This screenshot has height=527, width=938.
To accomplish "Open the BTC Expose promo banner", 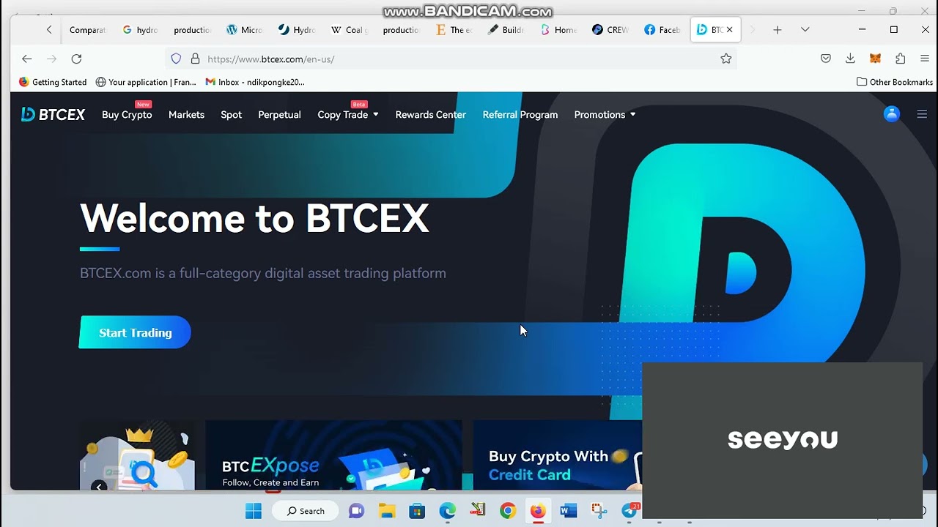I will click(x=334, y=455).
